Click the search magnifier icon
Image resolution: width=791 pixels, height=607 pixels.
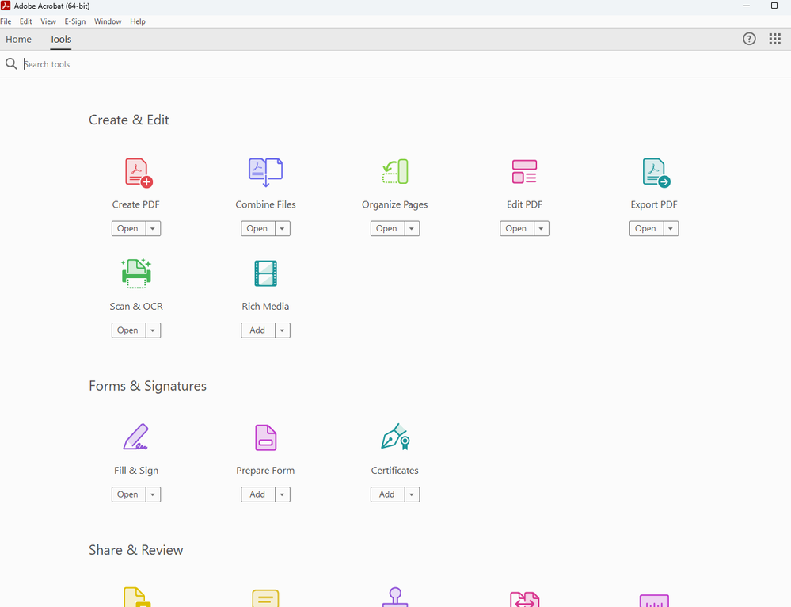pos(11,63)
